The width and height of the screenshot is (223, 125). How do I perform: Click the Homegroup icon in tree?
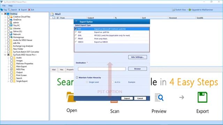11,37
